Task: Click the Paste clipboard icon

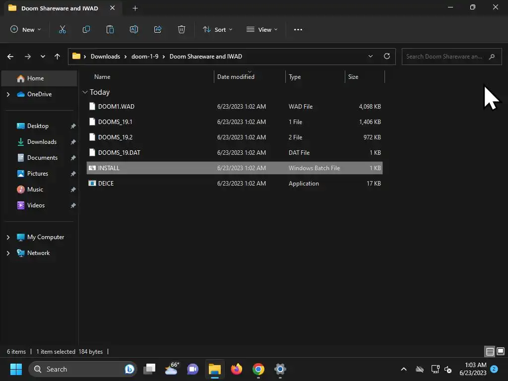Action: [110, 29]
